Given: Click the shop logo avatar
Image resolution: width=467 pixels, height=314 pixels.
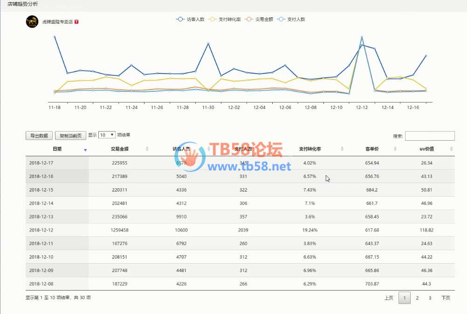Looking at the screenshot, I should [32, 21].
